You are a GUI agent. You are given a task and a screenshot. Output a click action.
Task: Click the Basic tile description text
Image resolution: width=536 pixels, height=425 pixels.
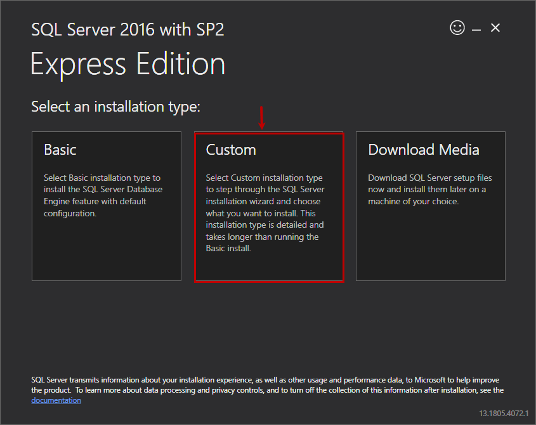105,195
